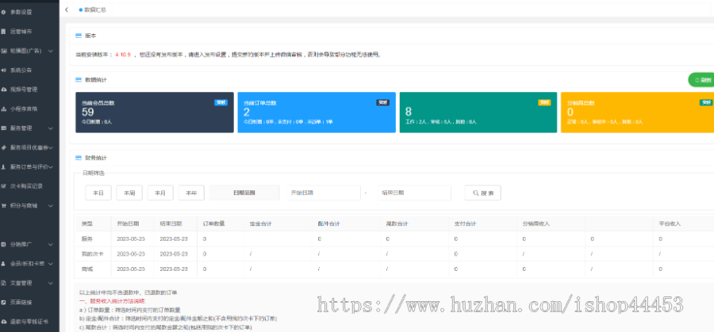714x332 pixels.
Task: Click the 平台收入 column header
Action: [670, 223]
